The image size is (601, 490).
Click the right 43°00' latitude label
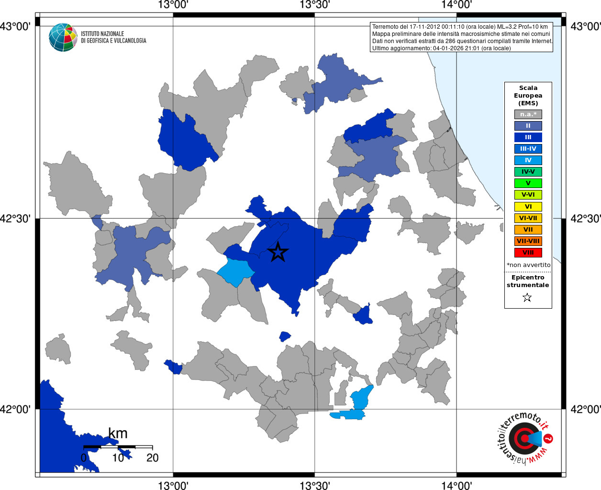coord(586,26)
